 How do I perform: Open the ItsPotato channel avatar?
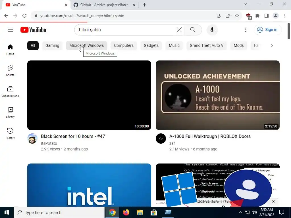point(32,139)
